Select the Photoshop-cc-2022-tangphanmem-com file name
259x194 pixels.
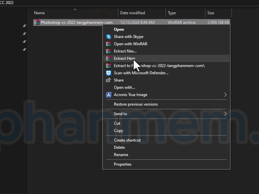(x=77, y=23)
